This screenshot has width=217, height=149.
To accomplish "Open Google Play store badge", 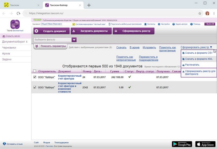I will tap(182, 144).
